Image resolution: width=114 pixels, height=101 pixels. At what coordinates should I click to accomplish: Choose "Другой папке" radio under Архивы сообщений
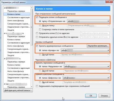coord(40,55)
